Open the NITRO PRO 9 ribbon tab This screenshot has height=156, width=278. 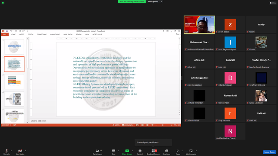click(x=97, y=34)
